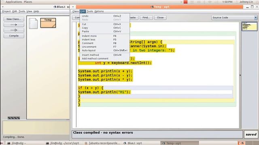Click the dashed uses-arrow button
259x145 pixels.
[x=14, y=25]
